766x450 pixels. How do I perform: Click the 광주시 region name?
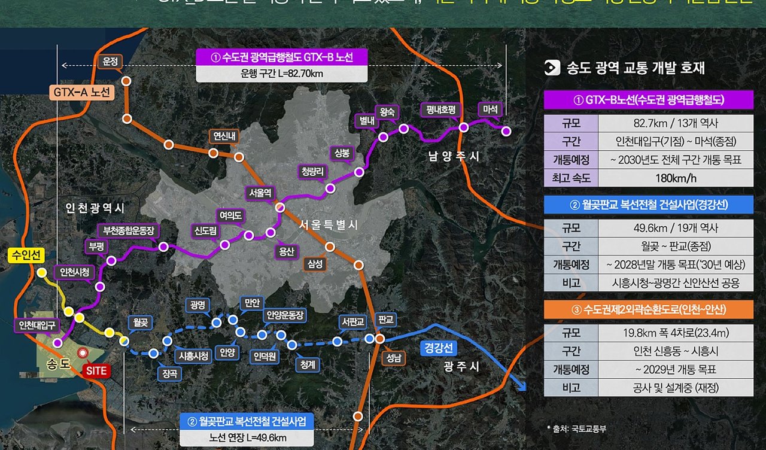coord(461,366)
